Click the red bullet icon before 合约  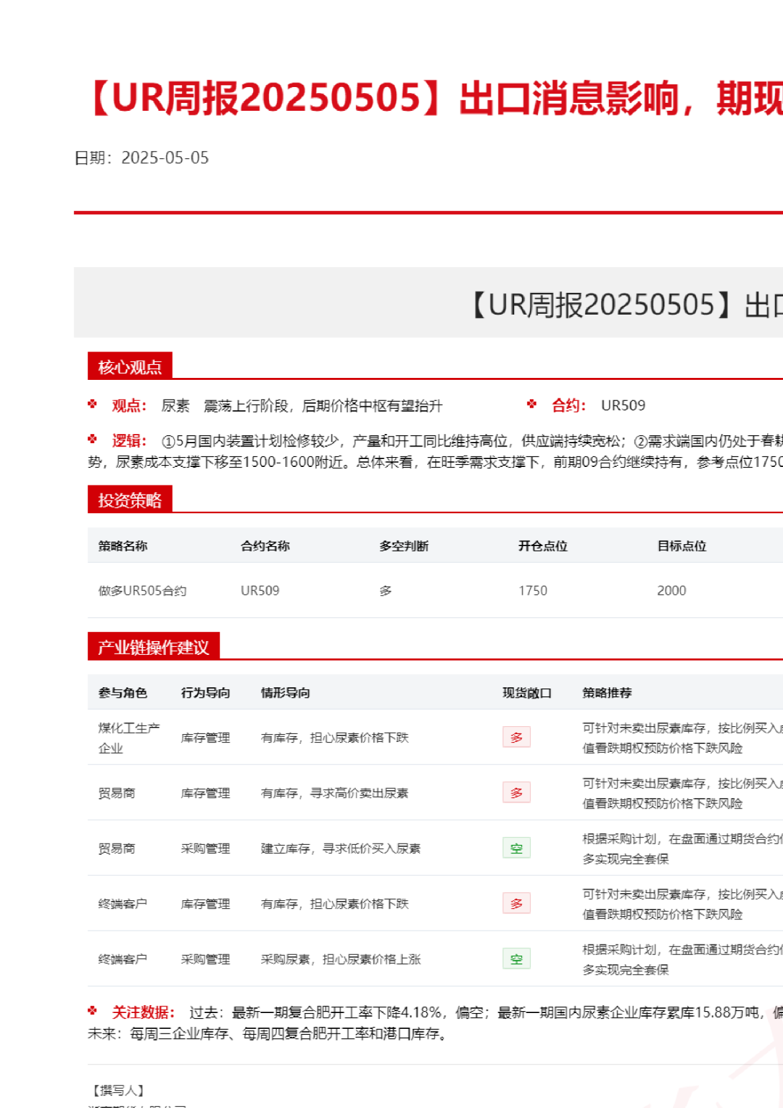(532, 404)
